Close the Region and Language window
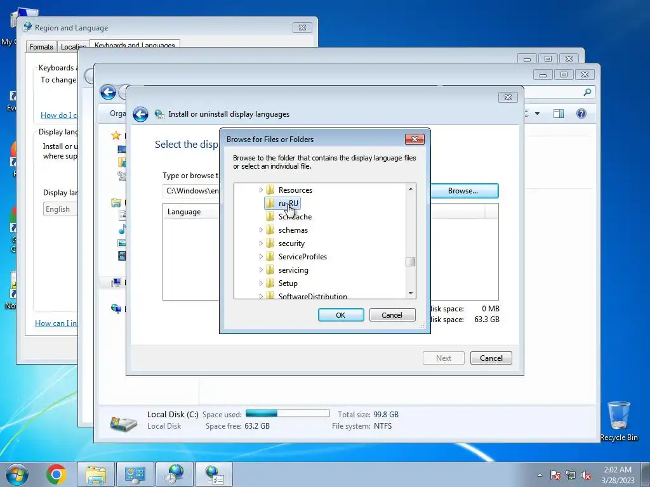Image resolution: width=650 pixels, height=487 pixels. coord(302,28)
